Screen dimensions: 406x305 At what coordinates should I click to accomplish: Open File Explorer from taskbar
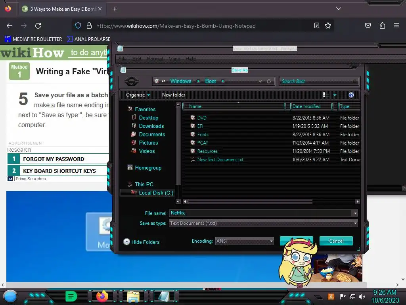133,296
